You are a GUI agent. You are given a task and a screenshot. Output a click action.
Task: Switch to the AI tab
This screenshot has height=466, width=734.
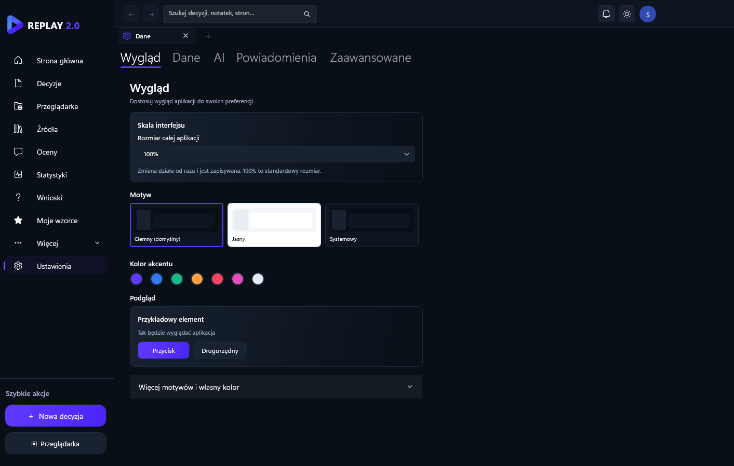[x=219, y=58]
